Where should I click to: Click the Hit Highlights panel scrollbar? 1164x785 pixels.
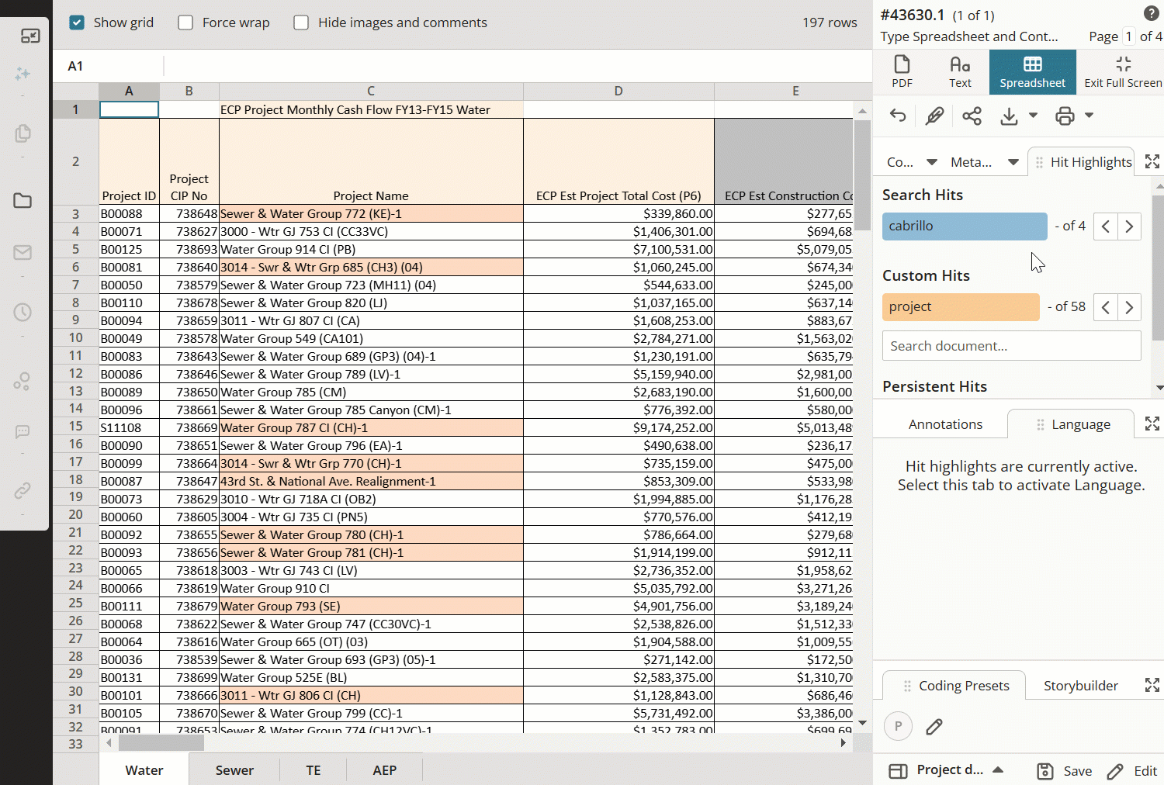tap(1159, 268)
